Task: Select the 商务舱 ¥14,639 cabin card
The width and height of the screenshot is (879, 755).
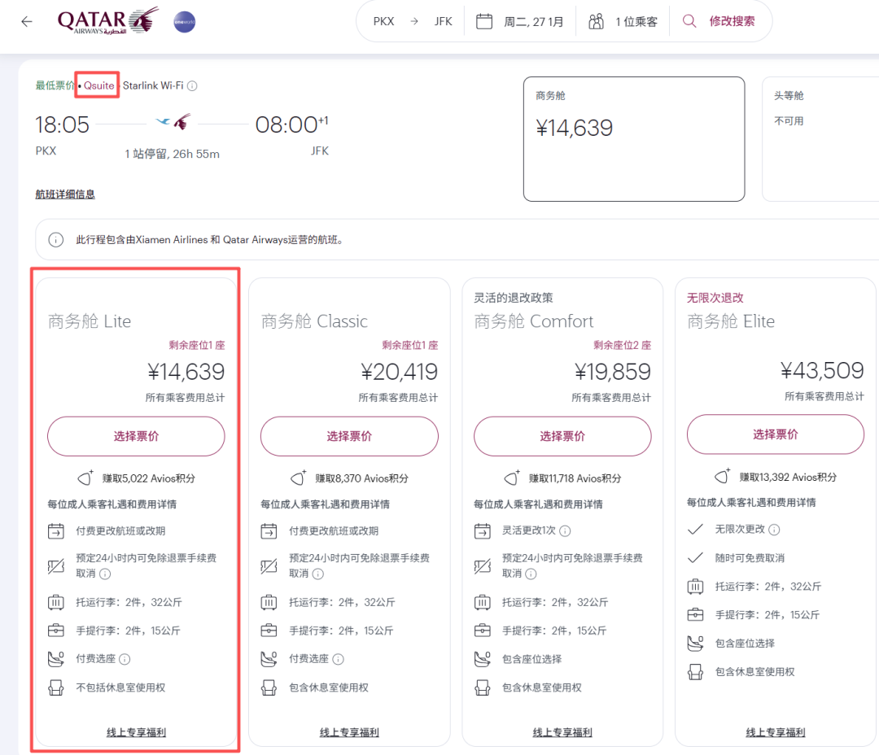Action: tap(633, 138)
